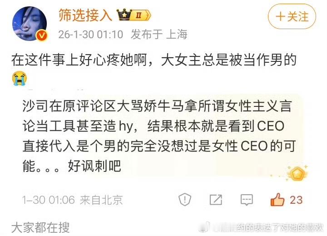Image resolution: width=327 pixels, height=236 pixels.
Task: Tap the crying face emoji
Action: tap(19, 78)
